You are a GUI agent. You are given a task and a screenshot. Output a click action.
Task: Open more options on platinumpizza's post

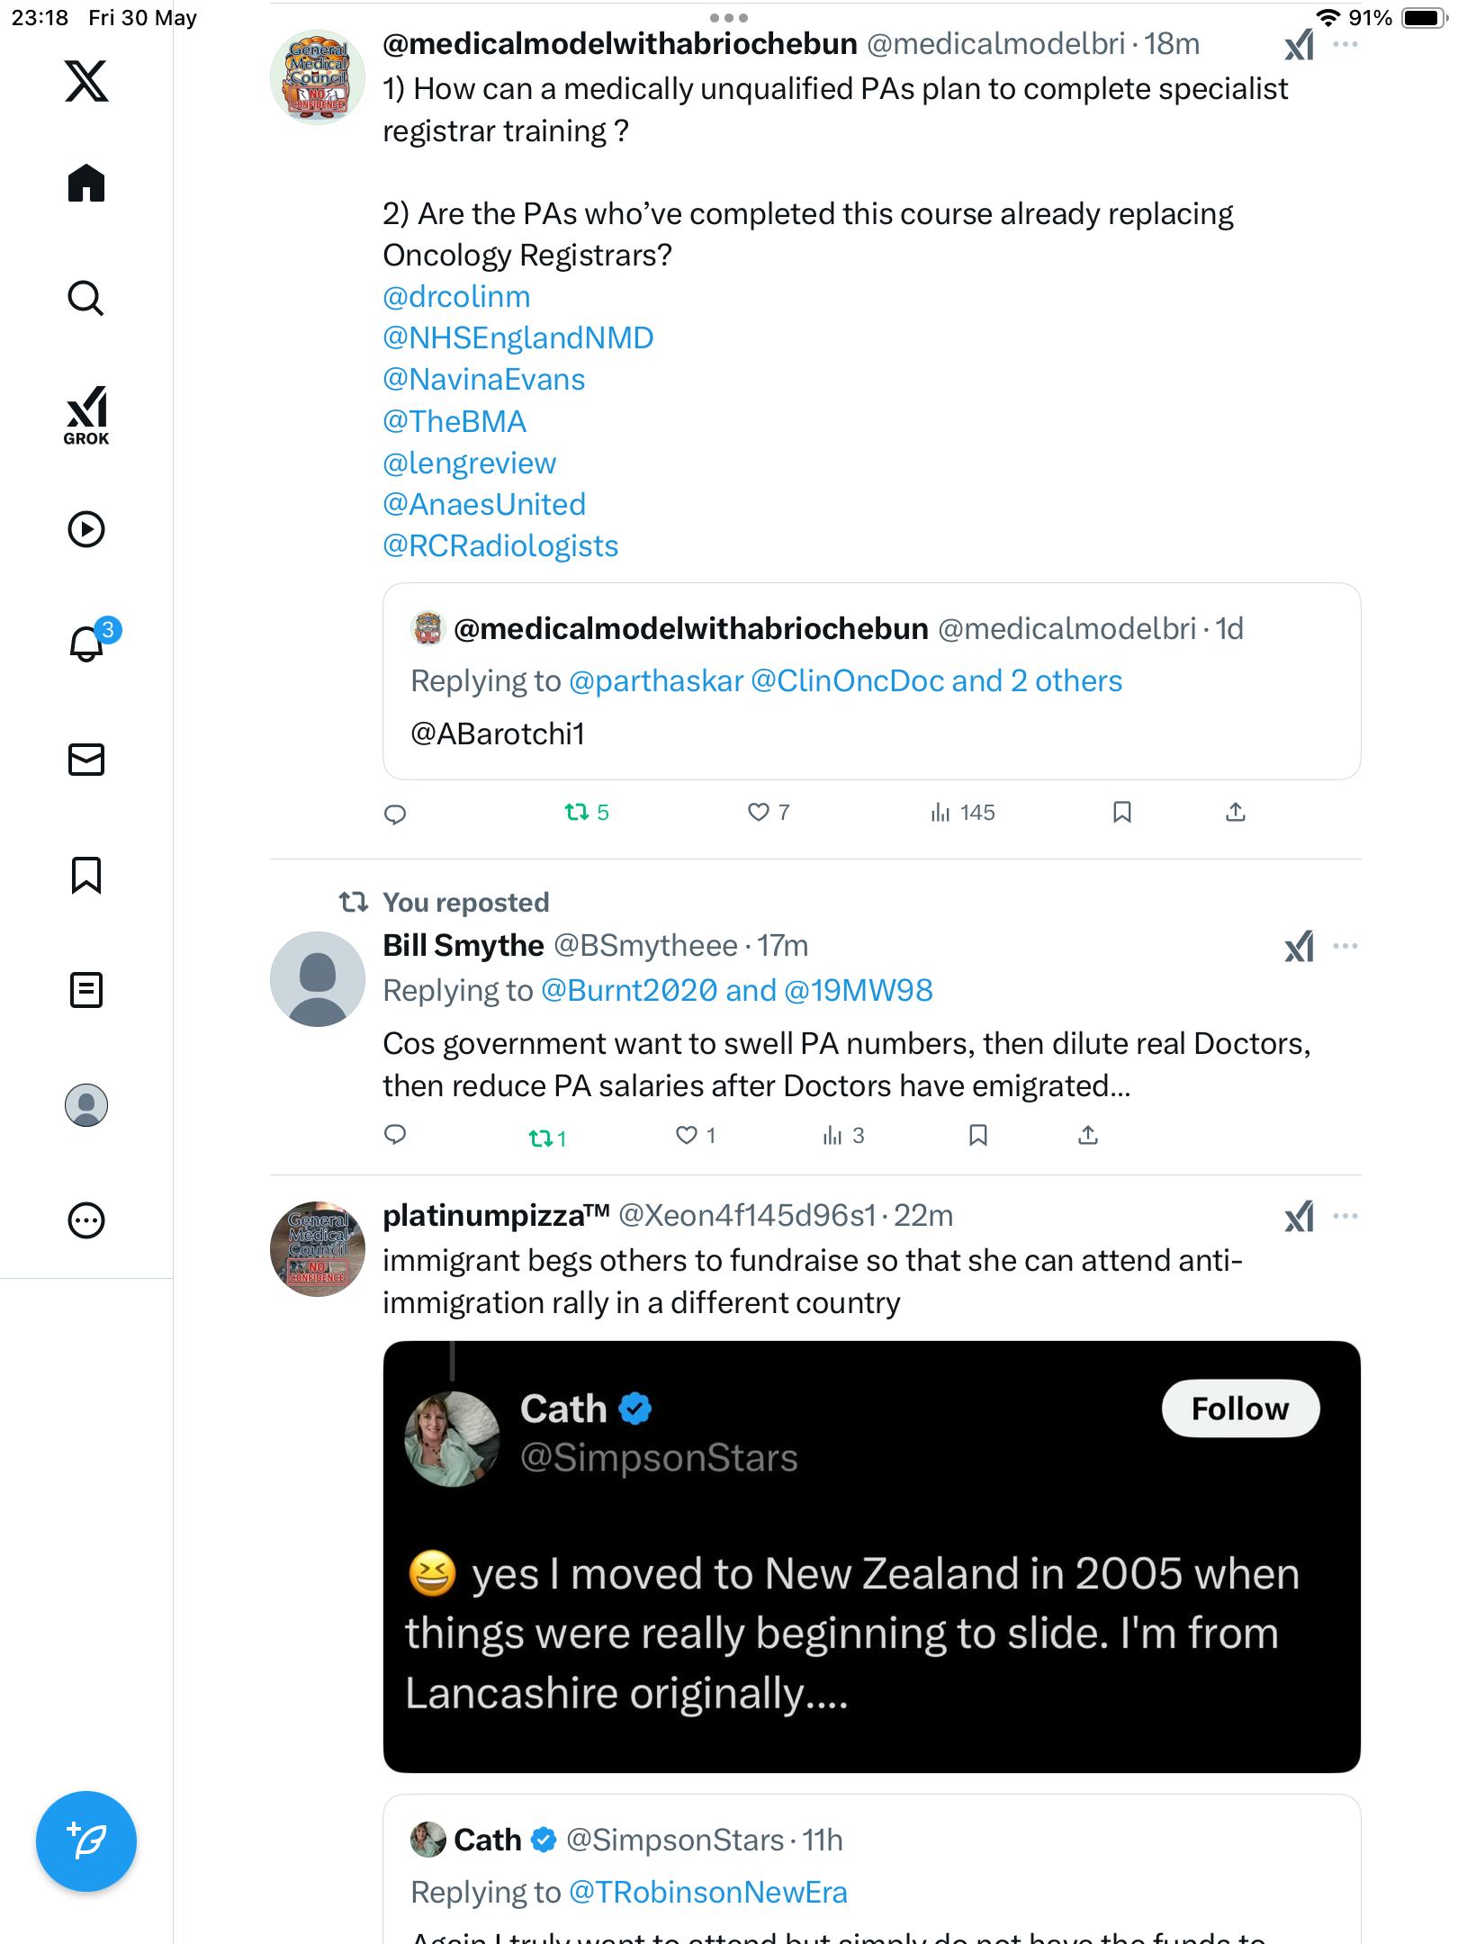pos(1345,1217)
